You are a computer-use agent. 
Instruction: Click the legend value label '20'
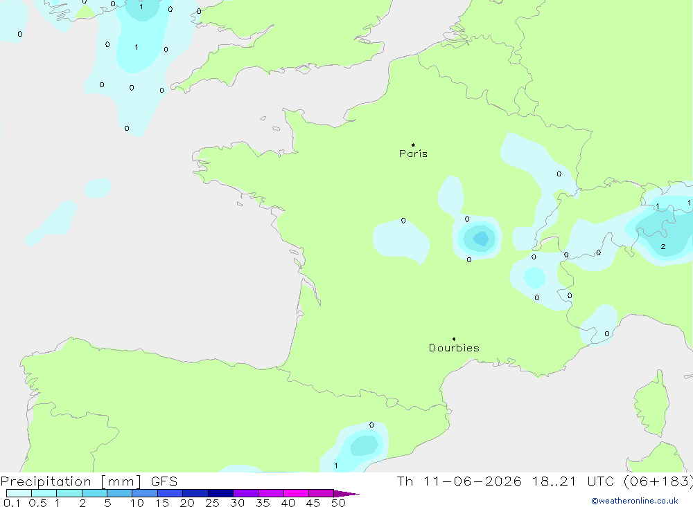(x=187, y=503)
